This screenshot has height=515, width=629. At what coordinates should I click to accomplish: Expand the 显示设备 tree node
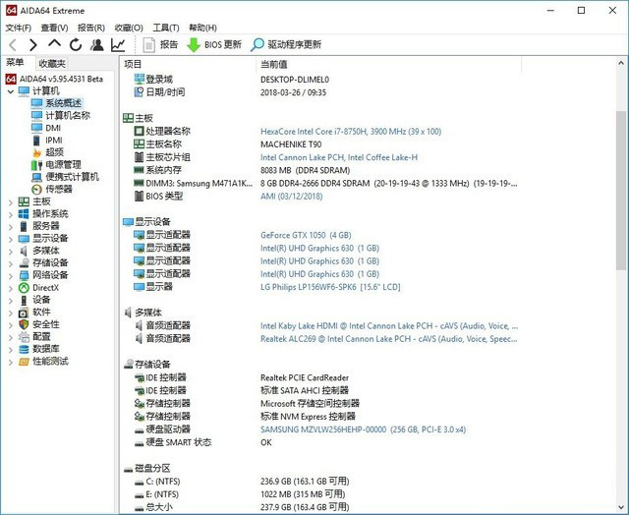coord(11,240)
